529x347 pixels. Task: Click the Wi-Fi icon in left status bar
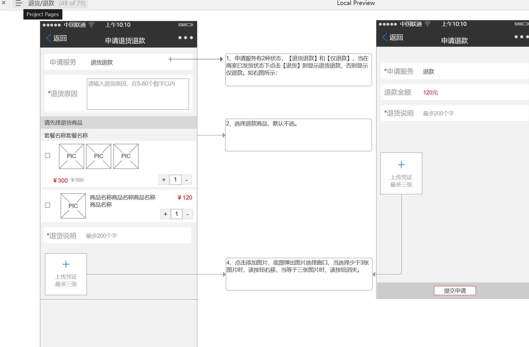tap(91, 25)
